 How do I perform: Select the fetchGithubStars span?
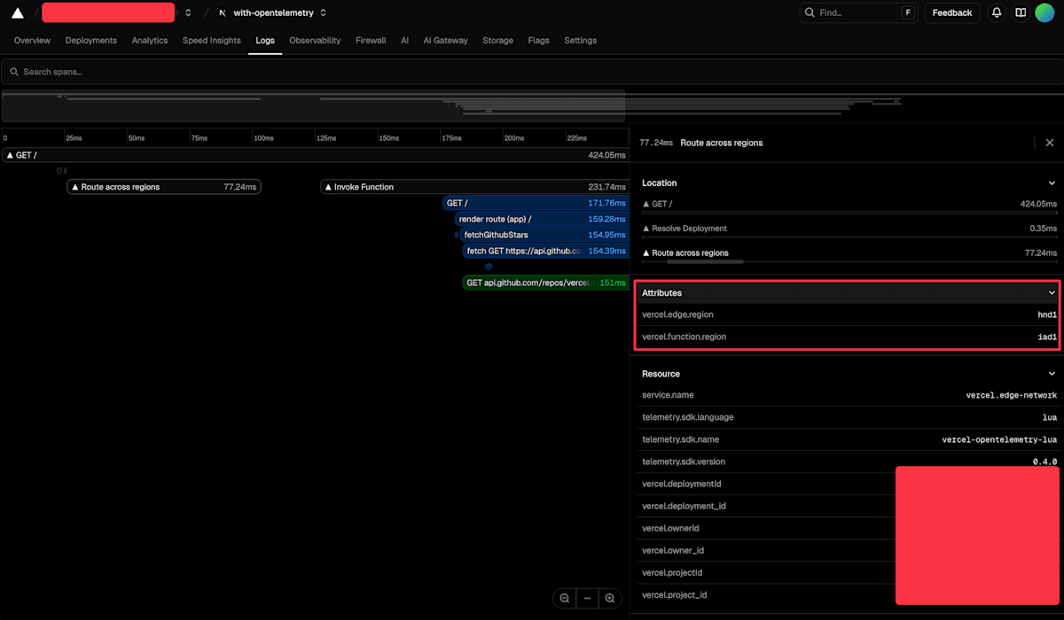pyautogui.click(x=544, y=235)
